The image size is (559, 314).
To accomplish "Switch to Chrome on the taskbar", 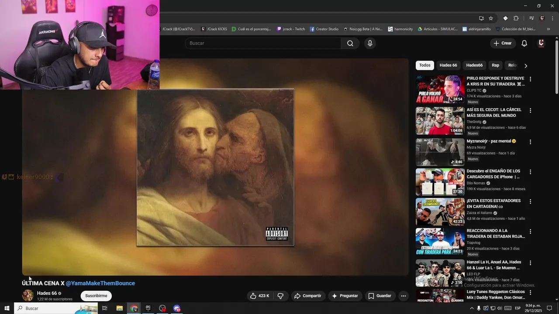I will (x=134, y=308).
